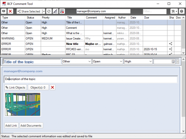The height and width of the screenshot is (139, 186).
Task: Open the help question mark icon
Action: pyautogui.click(x=181, y=11)
